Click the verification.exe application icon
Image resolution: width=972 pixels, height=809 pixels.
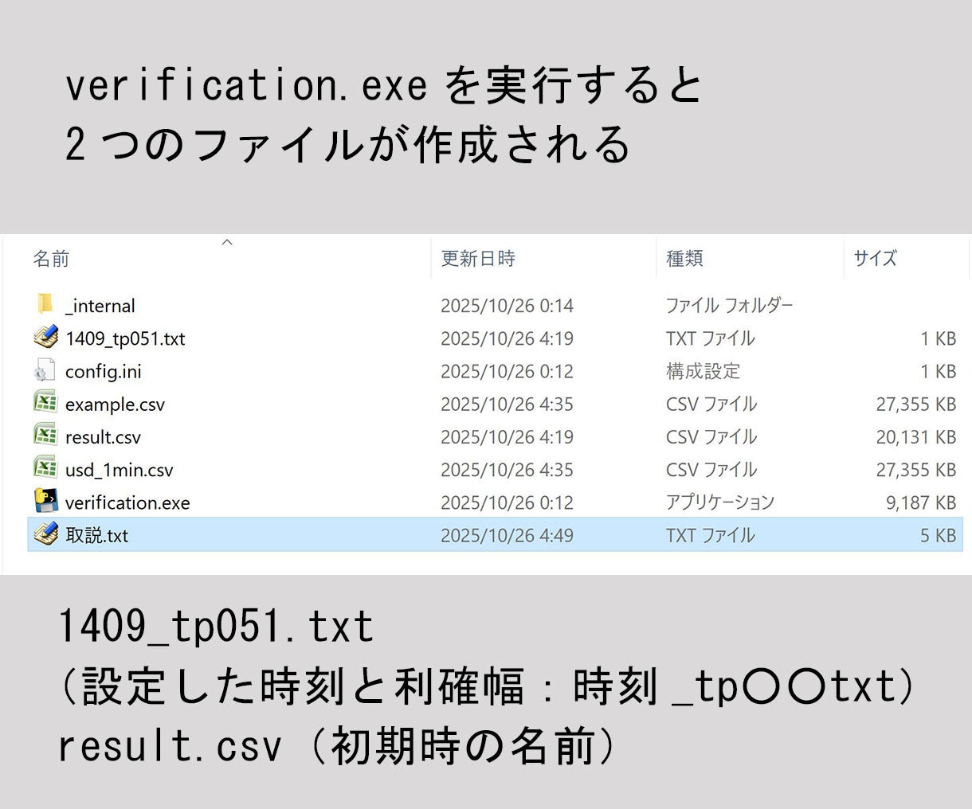(x=45, y=501)
